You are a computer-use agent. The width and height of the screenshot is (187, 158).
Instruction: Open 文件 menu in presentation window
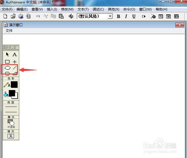(9, 31)
